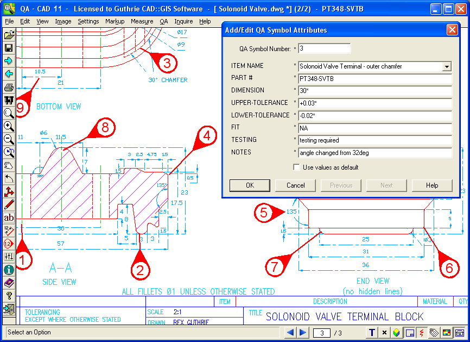Open the Edit menu
Viewport: 470px width, 342px height.
click(x=25, y=21)
